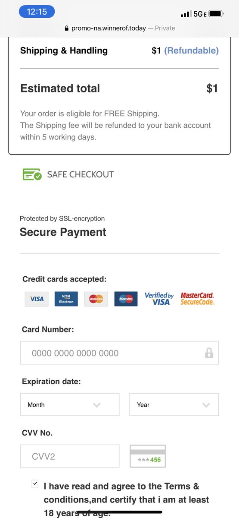Screen dimensions: 239x518
Task: Tap the VISA card logo
Action: click(x=37, y=299)
